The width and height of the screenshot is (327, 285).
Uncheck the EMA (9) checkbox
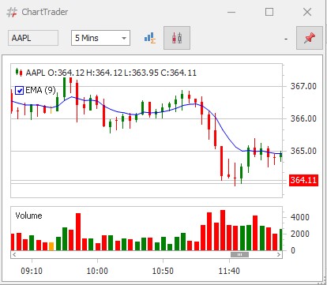(x=20, y=91)
